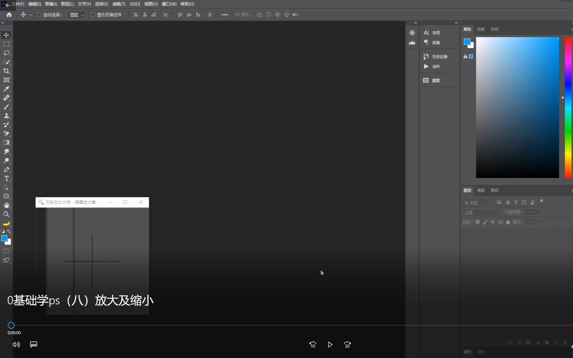Viewport: 573px width, 358px height.
Task: Select the Eyedropper tool
Action: point(6,89)
